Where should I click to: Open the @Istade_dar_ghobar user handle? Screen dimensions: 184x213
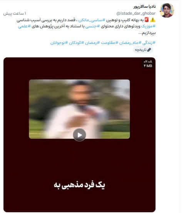point(136,13)
